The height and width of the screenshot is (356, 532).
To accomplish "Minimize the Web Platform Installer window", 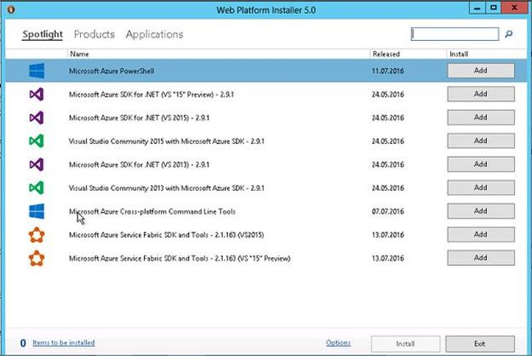I will (x=477, y=8).
